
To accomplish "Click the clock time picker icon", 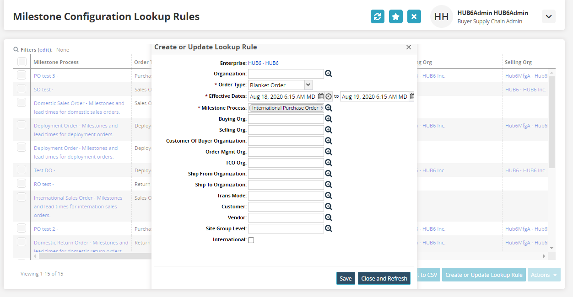I will coord(329,96).
